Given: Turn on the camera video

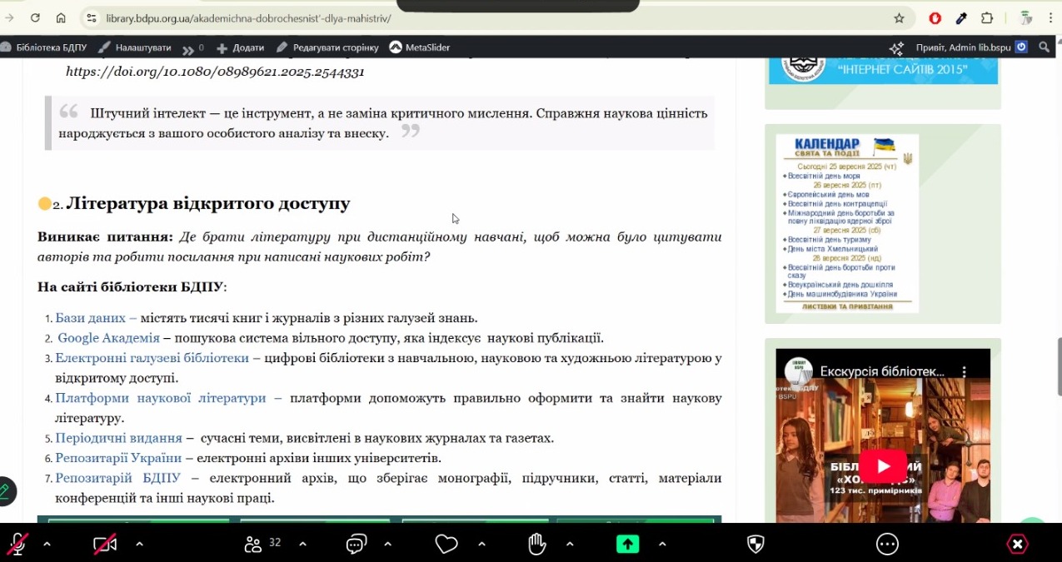Looking at the screenshot, I should (x=105, y=544).
